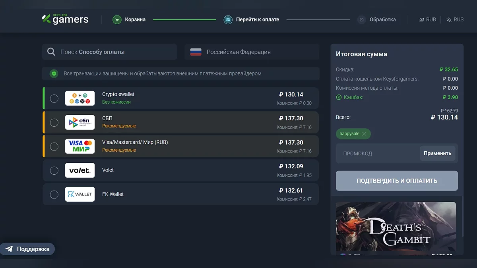Remove the happysale promo code tag

tap(364, 134)
